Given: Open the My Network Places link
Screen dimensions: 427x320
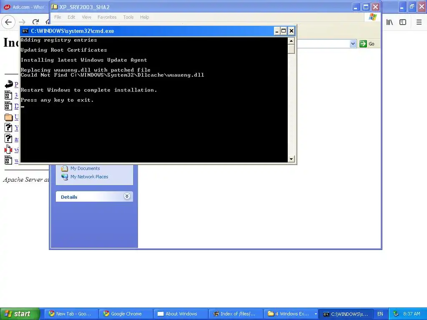Looking at the screenshot, I should 89,177.
